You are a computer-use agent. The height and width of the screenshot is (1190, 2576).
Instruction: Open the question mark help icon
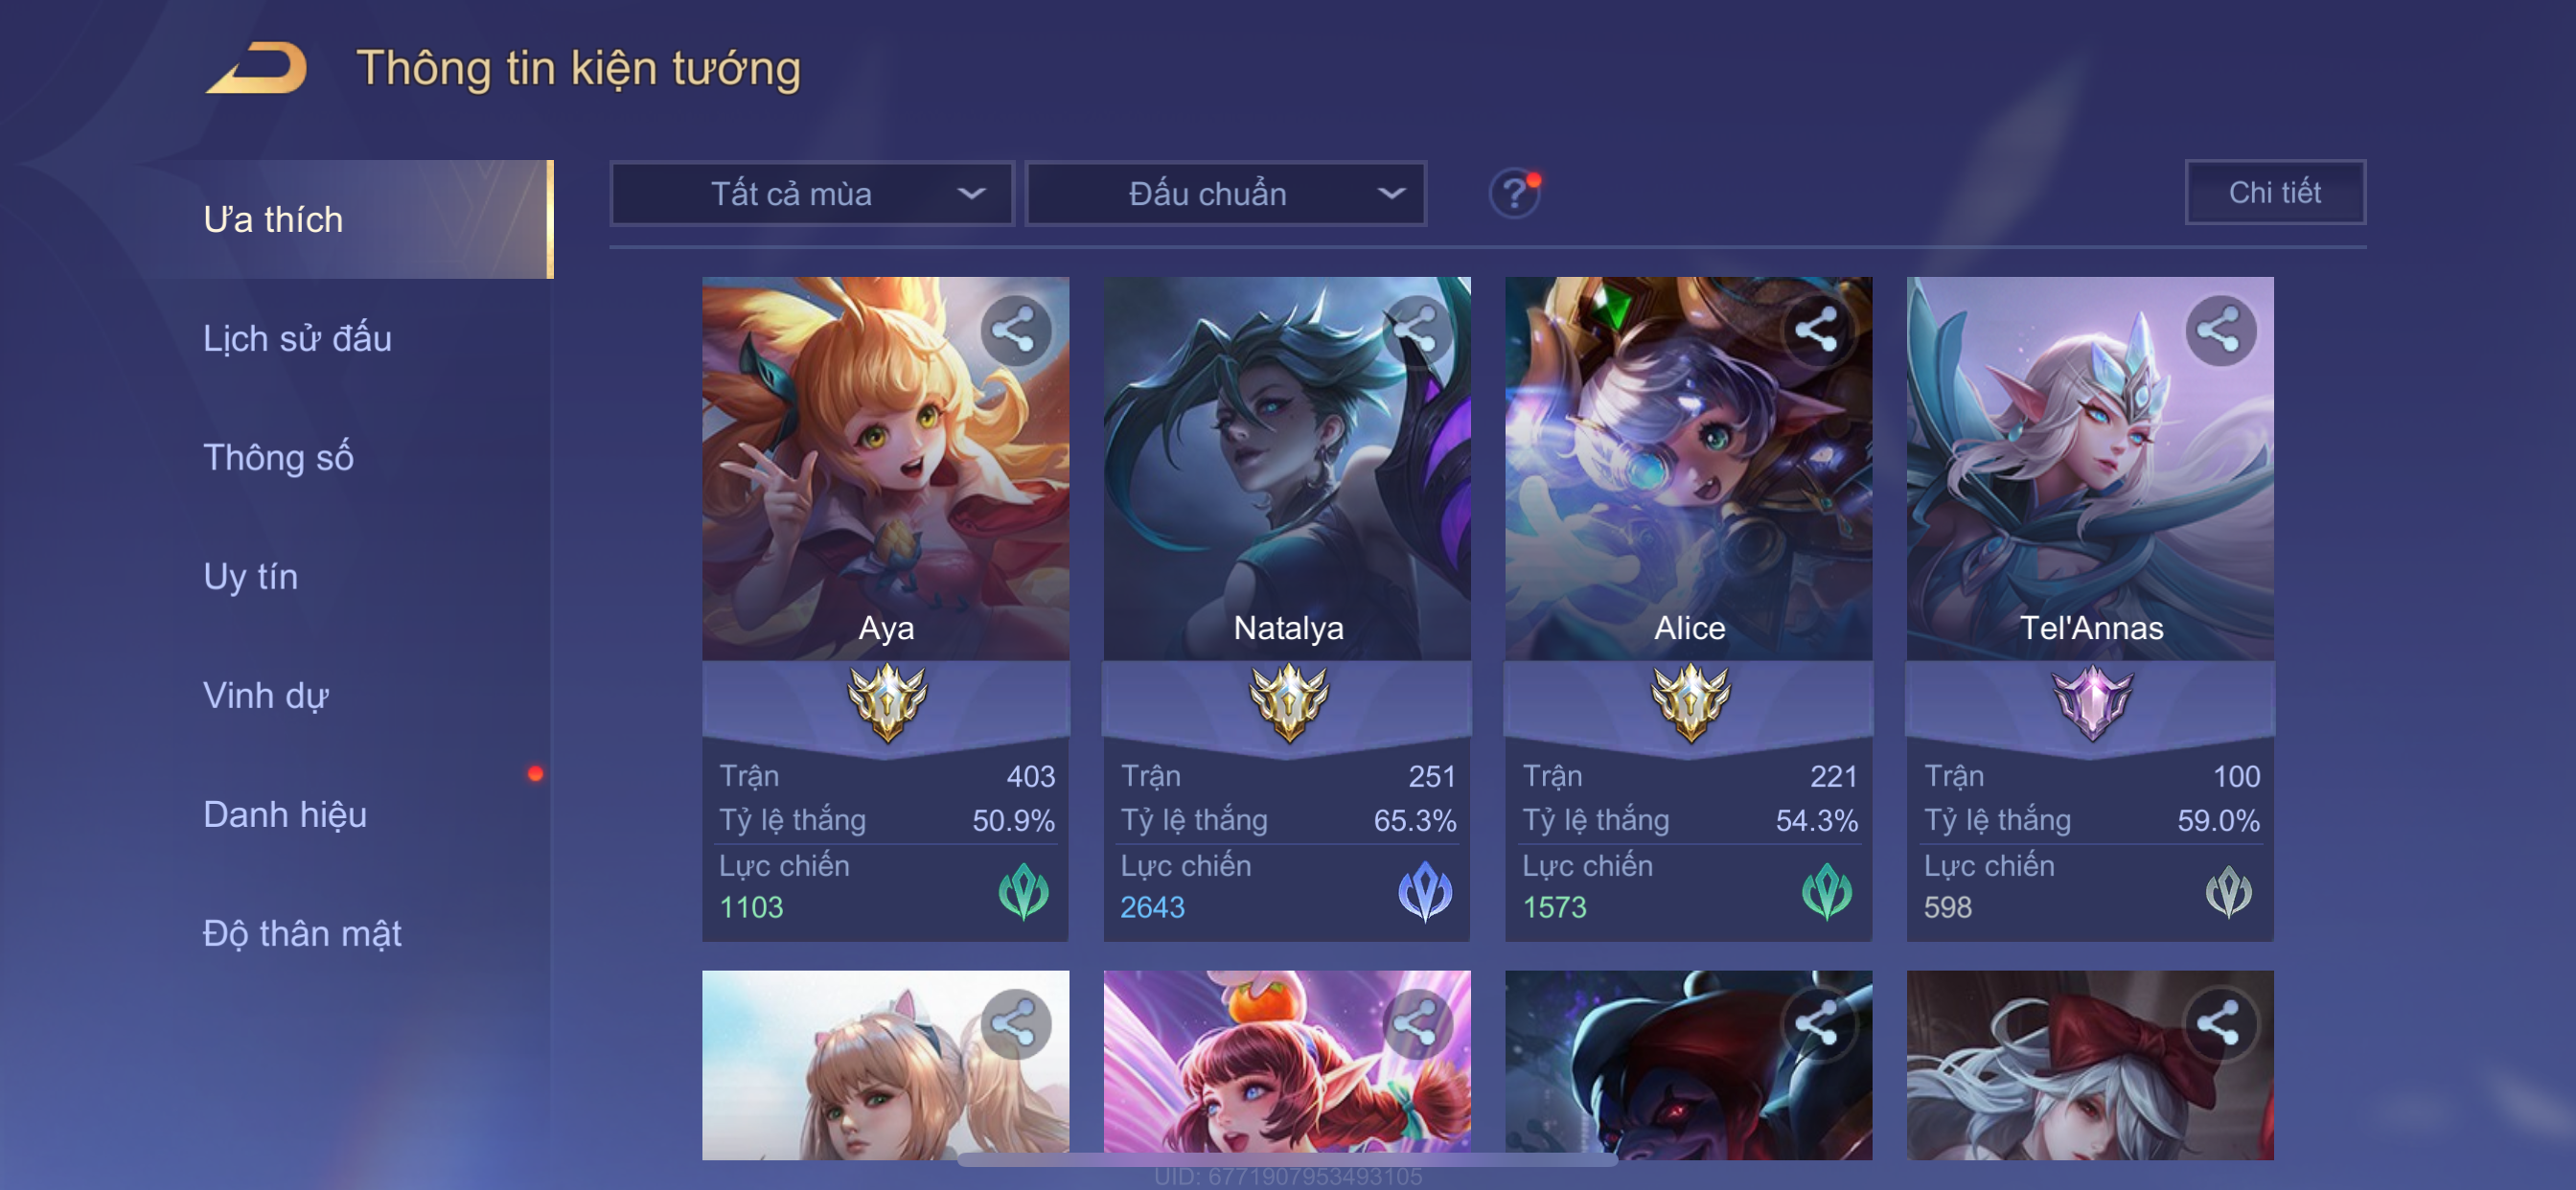click(1514, 193)
